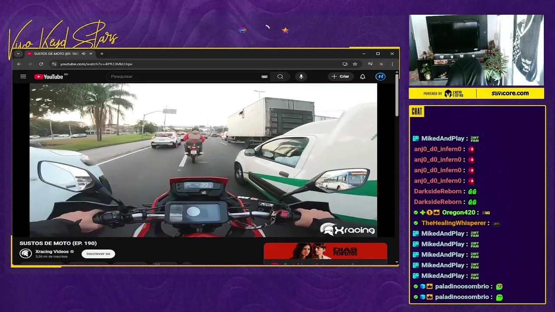Open the YouTube hamburger guide menu
Image resolution: width=555 pixels, height=312 pixels.
coord(23,77)
